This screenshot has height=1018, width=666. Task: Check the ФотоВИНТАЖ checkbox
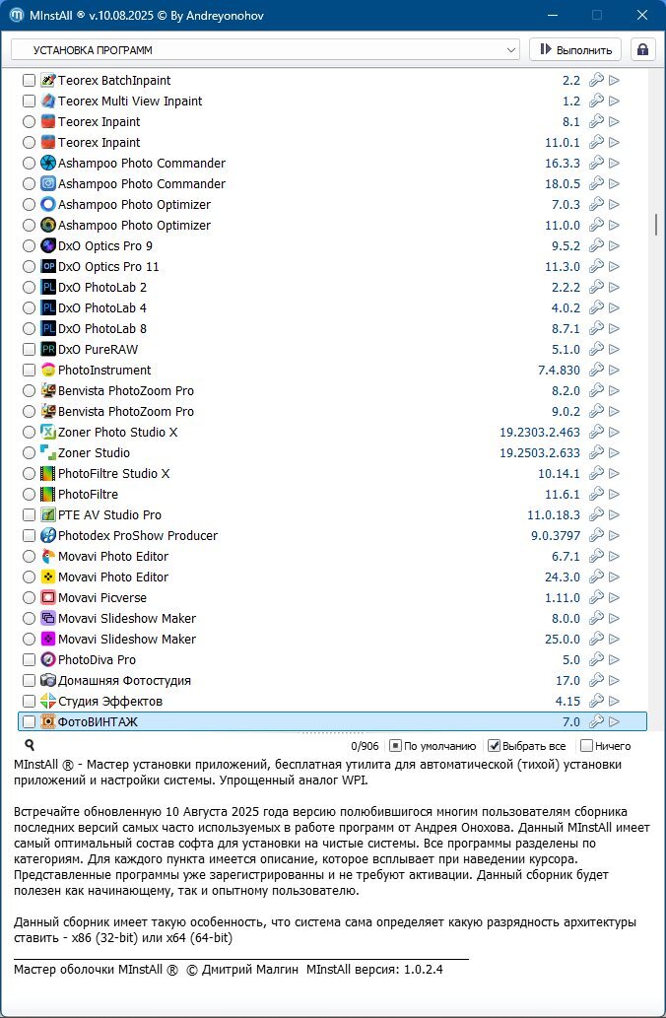pyautogui.click(x=29, y=722)
